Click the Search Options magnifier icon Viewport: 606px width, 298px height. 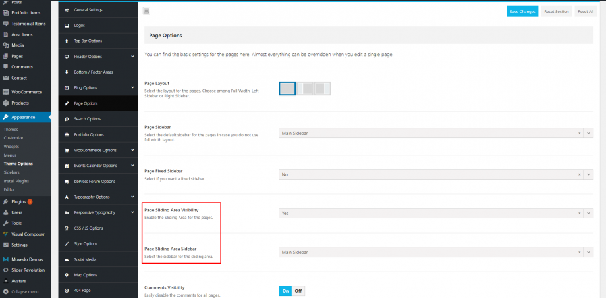[67, 119]
